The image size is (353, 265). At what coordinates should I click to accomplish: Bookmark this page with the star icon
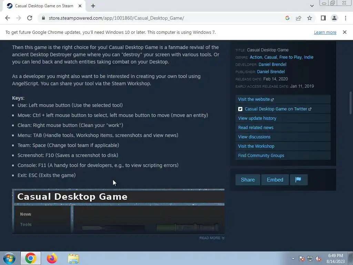(x=310, y=18)
